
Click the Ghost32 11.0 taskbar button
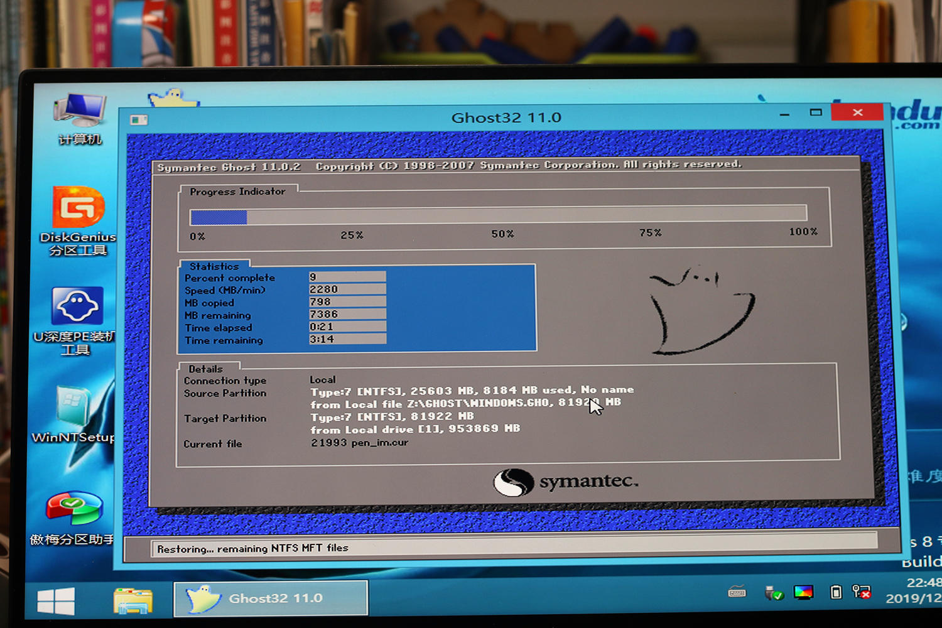coord(271,598)
